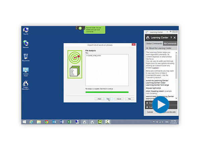Click 'Learning Center wider' command text
This screenshot has height=150, width=200.
(156, 83)
